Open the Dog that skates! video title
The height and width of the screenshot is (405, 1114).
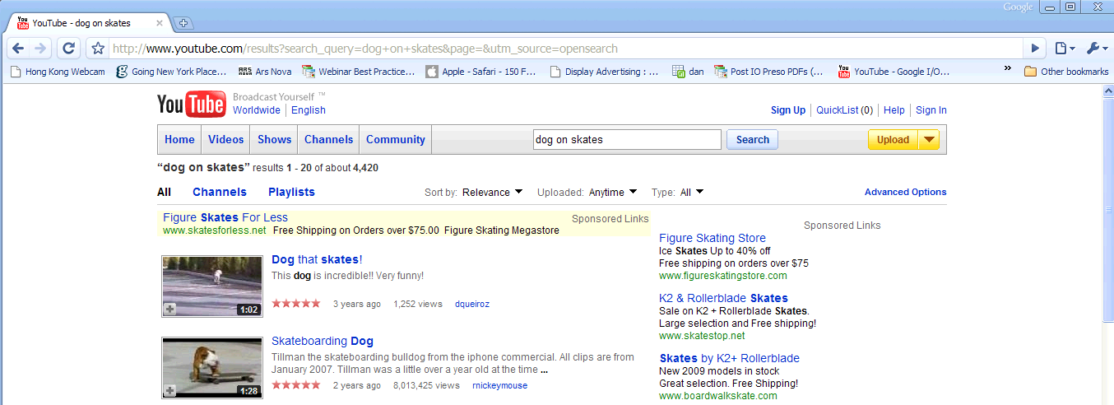tap(317, 259)
